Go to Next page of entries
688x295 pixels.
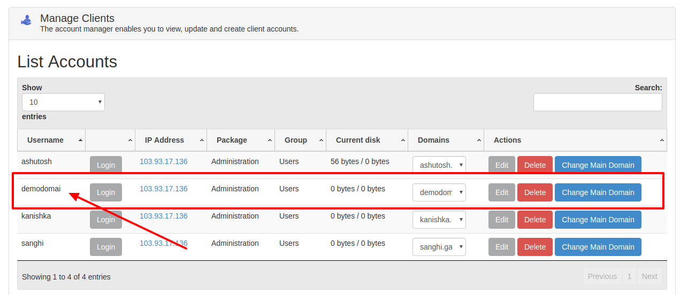click(649, 276)
